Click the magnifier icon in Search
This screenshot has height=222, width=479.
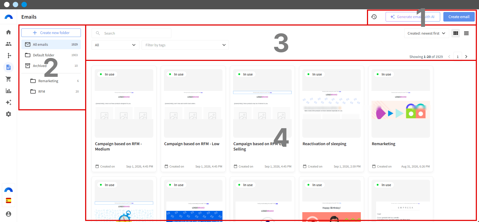click(98, 33)
